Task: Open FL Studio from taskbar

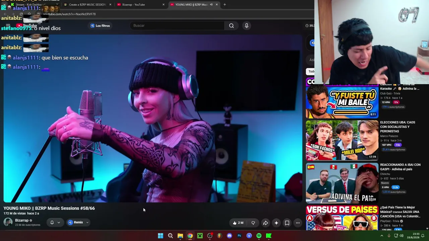Action: [220, 236]
